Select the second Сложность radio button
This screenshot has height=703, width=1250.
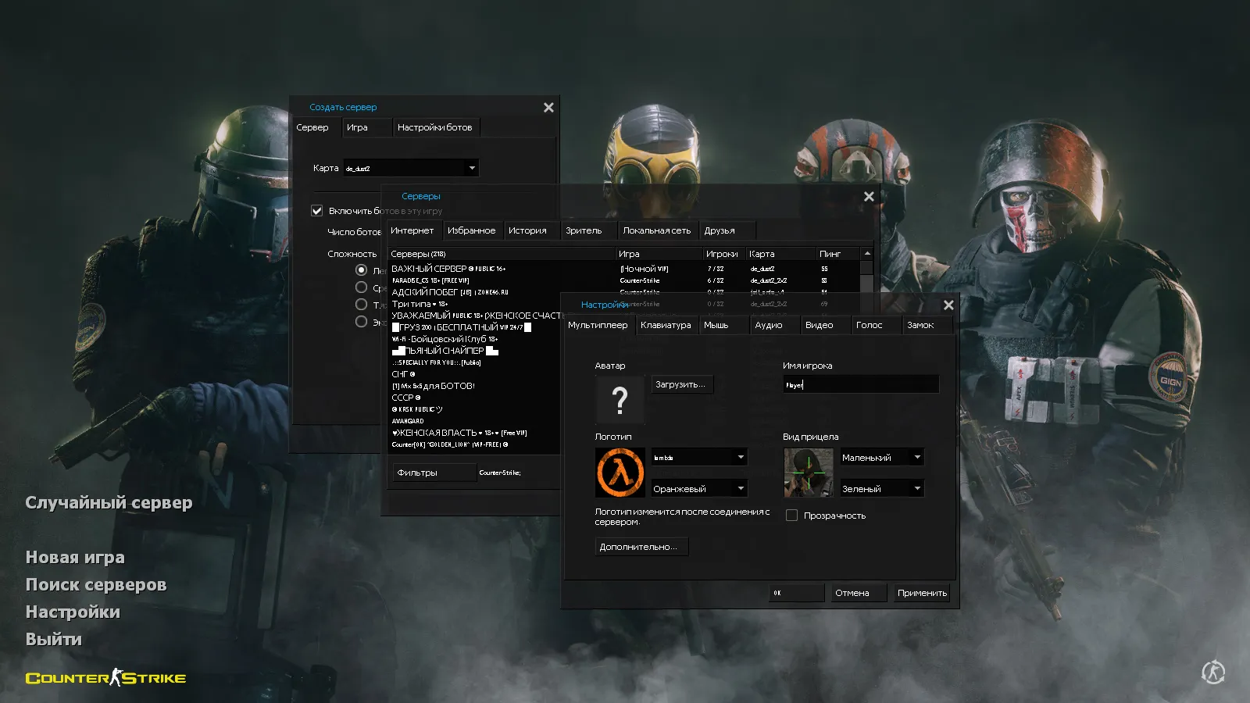361,287
